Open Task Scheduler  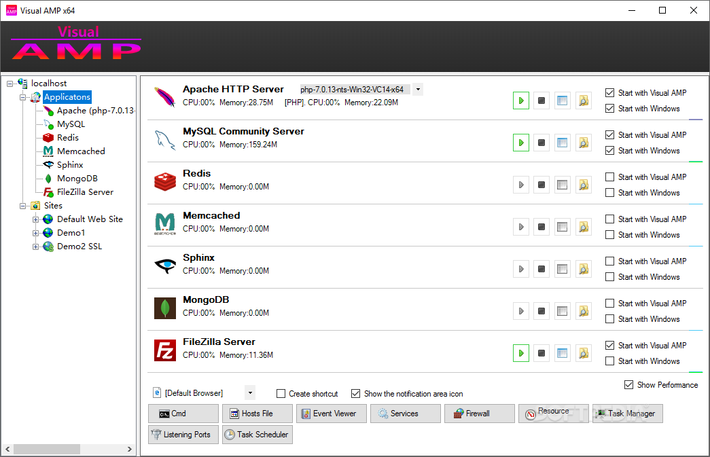(258, 435)
